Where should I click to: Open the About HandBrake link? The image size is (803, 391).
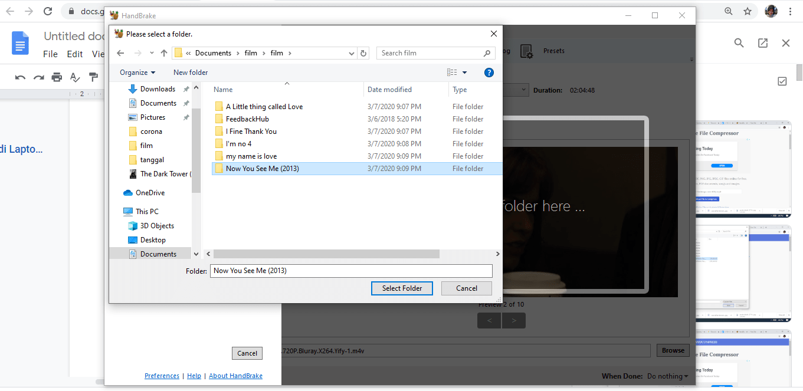235,376
